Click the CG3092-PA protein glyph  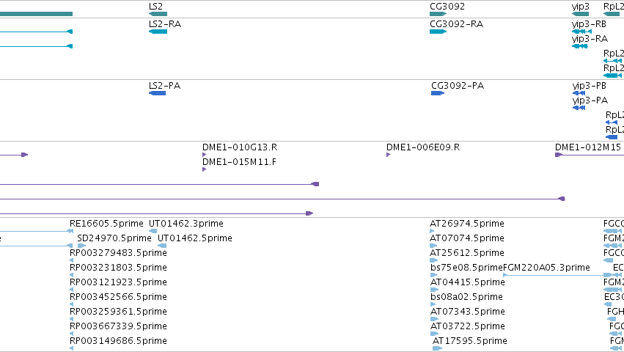438,93
